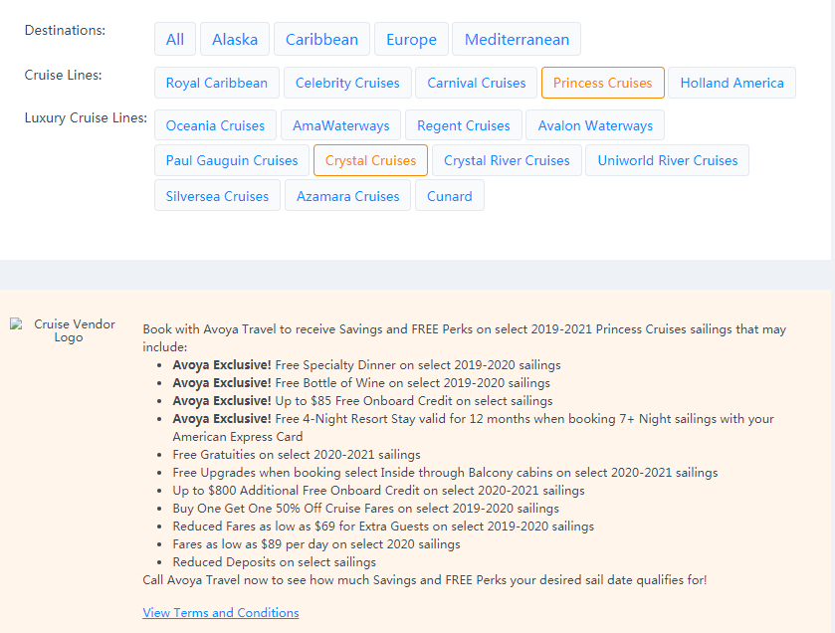Screen dimensions: 835x633
Task: Click the '$800 Additional Free Onboard Credit' line
Action: [378, 491]
